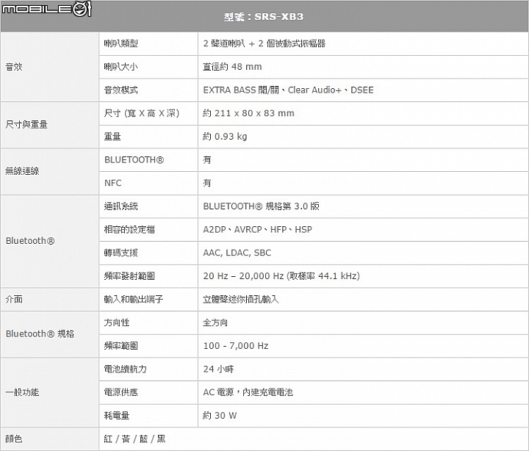The height and width of the screenshot is (451, 529).
Task: Click the 有 value in the BLUETOOTH® row
Action: point(206,160)
